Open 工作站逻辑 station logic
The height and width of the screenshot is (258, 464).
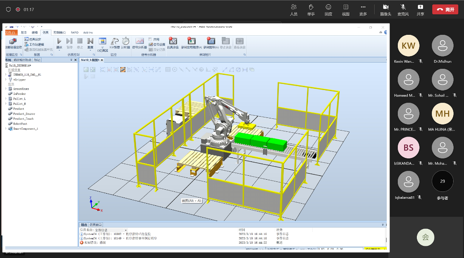tap(34, 44)
